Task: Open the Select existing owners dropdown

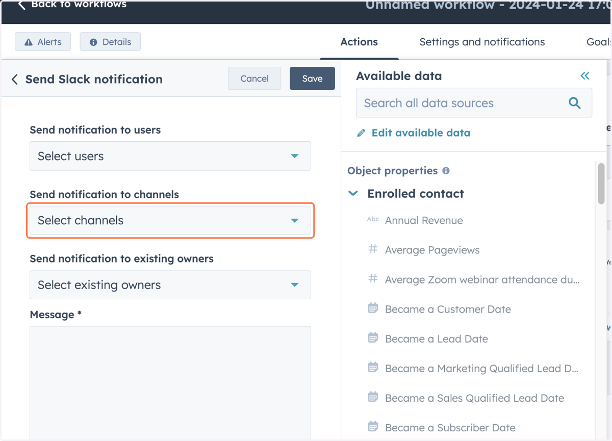Action: (x=170, y=285)
